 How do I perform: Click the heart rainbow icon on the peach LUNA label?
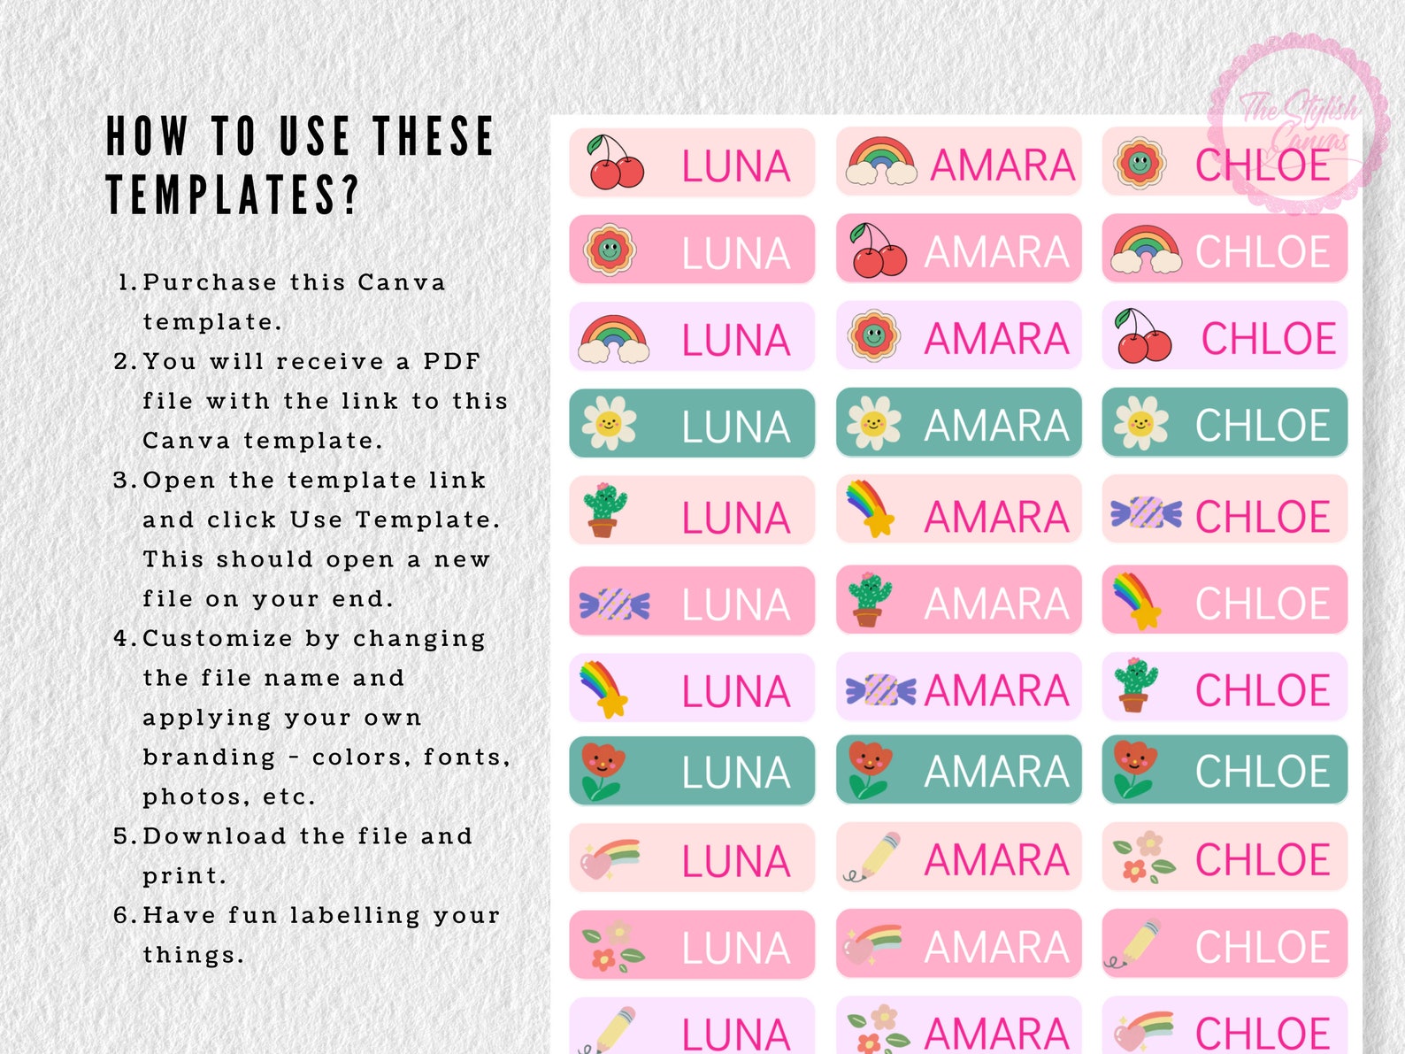click(x=609, y=858)
